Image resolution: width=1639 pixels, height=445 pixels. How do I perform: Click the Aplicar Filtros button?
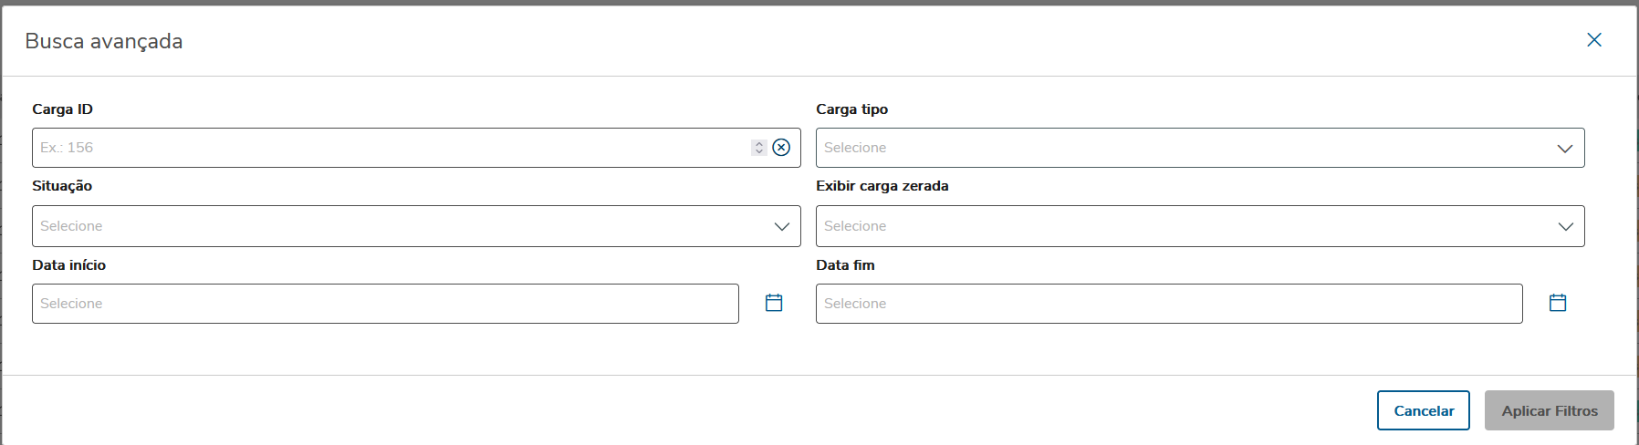(x=1549, y=410)
